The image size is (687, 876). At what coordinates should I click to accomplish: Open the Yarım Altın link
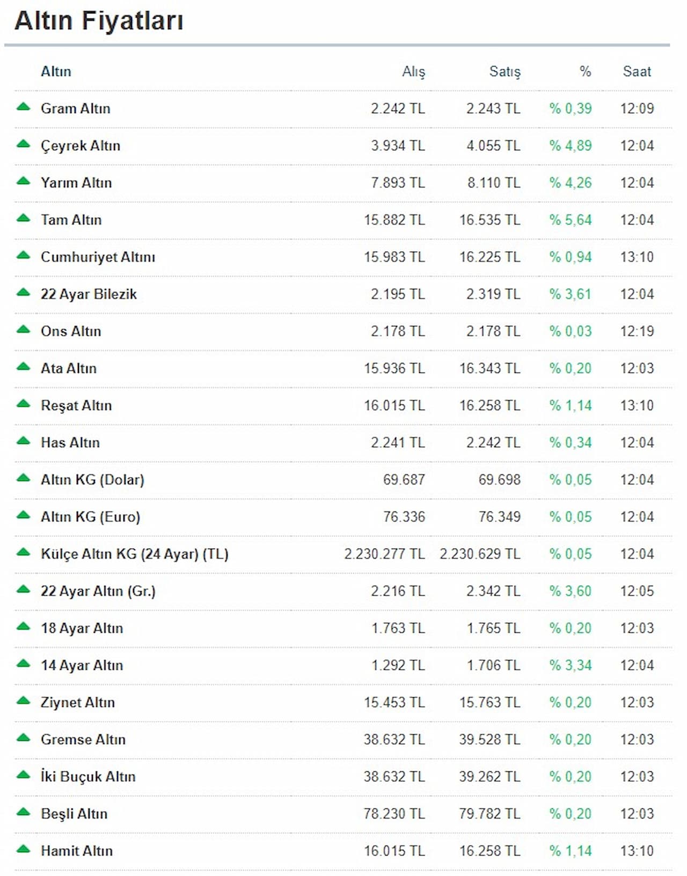76,183
